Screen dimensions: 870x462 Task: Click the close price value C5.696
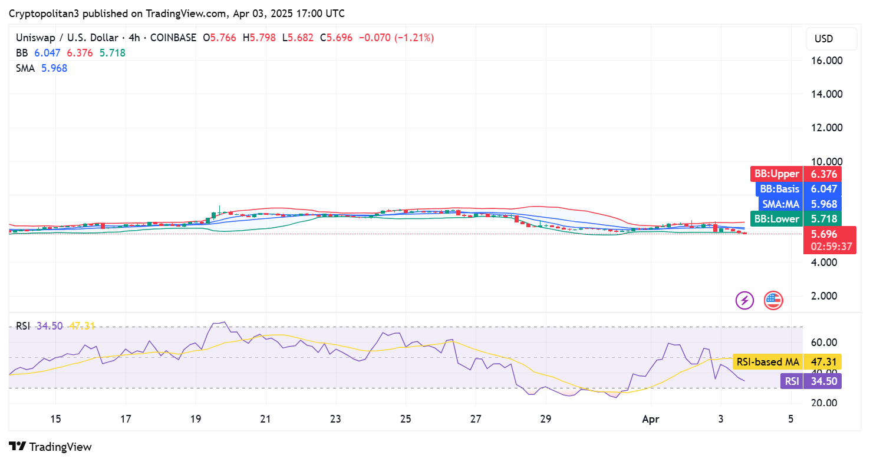click(x=336, y=38)
